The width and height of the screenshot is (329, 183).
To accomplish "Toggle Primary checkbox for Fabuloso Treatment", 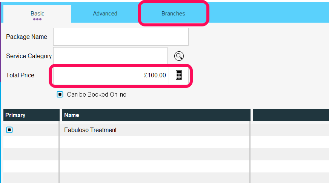I will click(9, 130).
